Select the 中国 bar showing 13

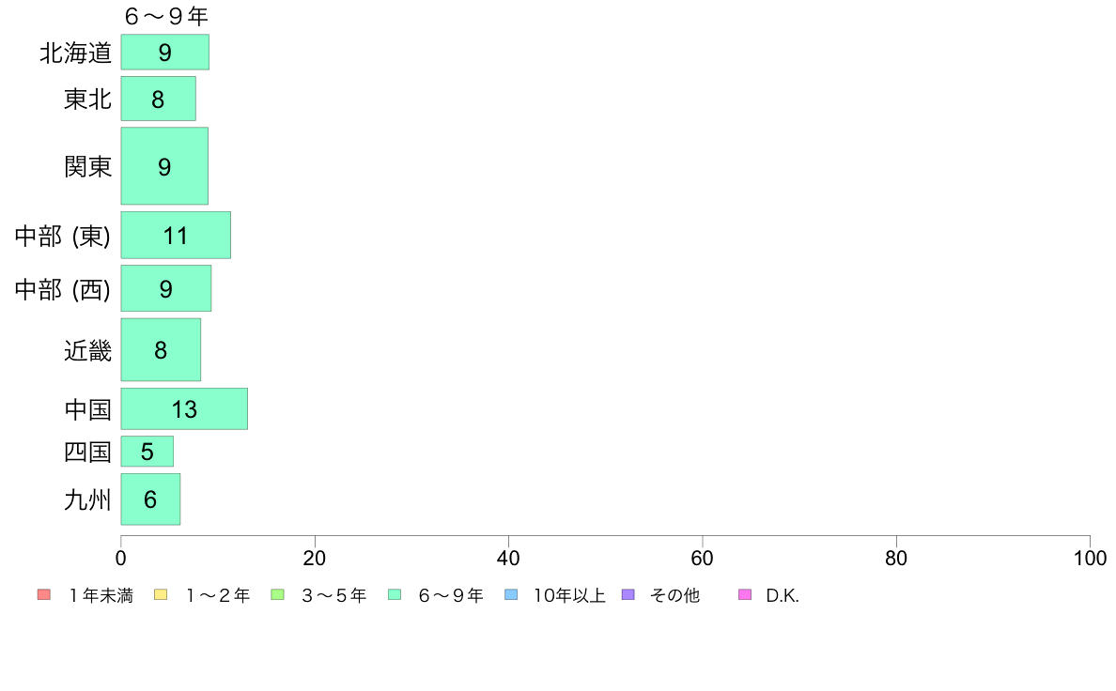coord(184,409)
